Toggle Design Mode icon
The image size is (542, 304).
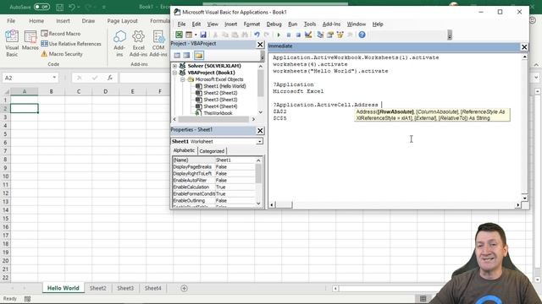308,35
